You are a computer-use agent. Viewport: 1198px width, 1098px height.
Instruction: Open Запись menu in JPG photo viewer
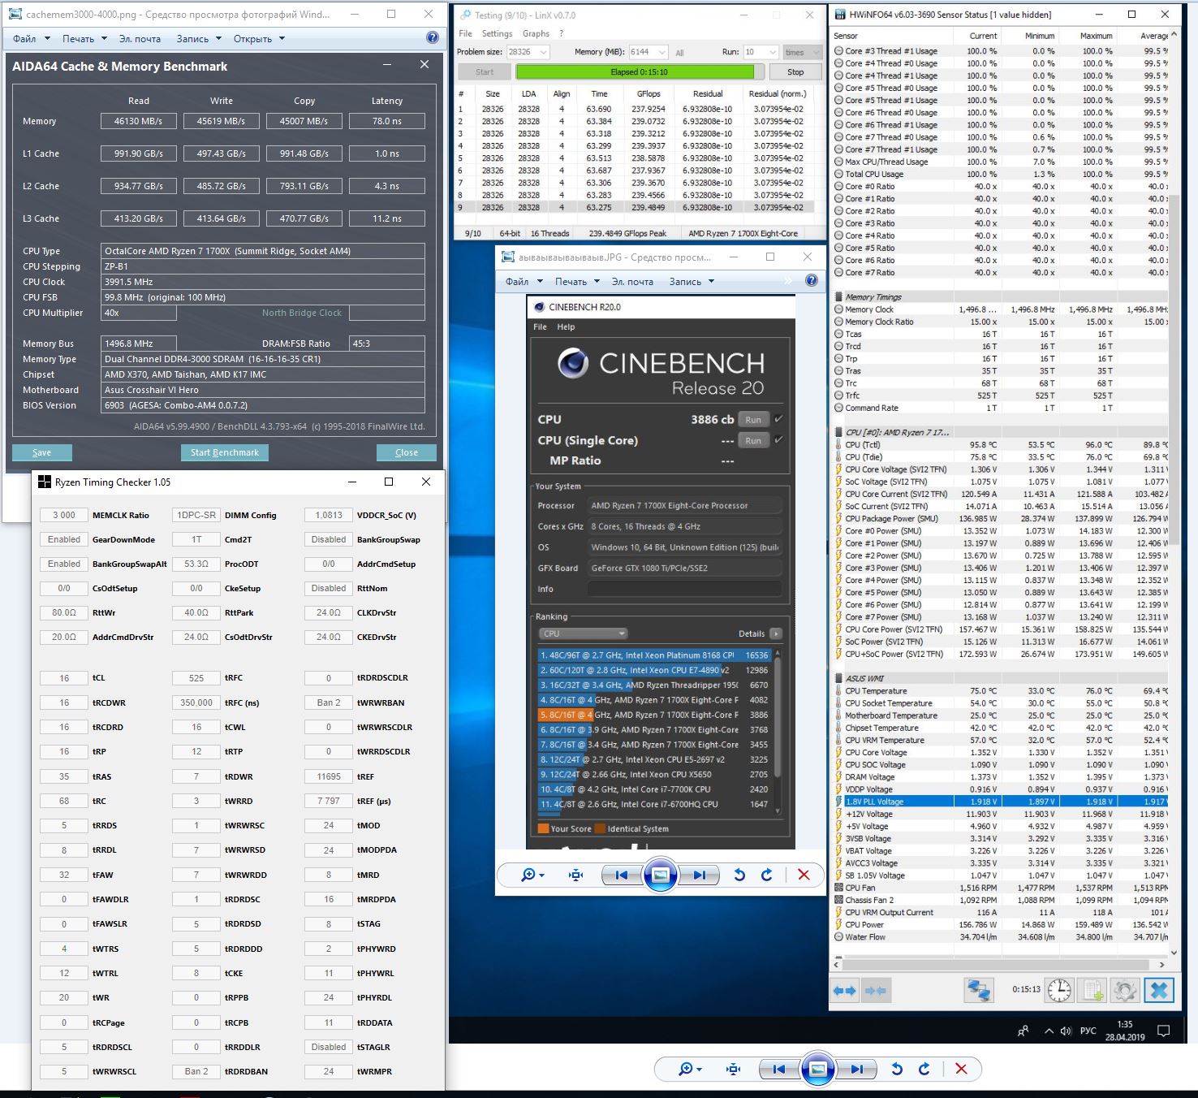(x=692, y=281)
